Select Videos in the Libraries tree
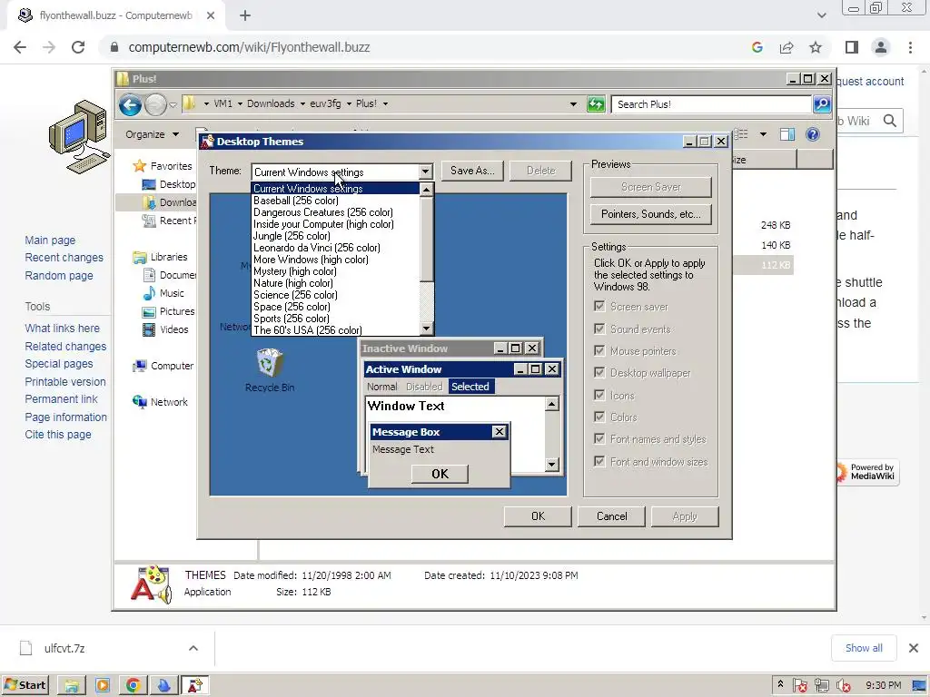 point(165,329)
